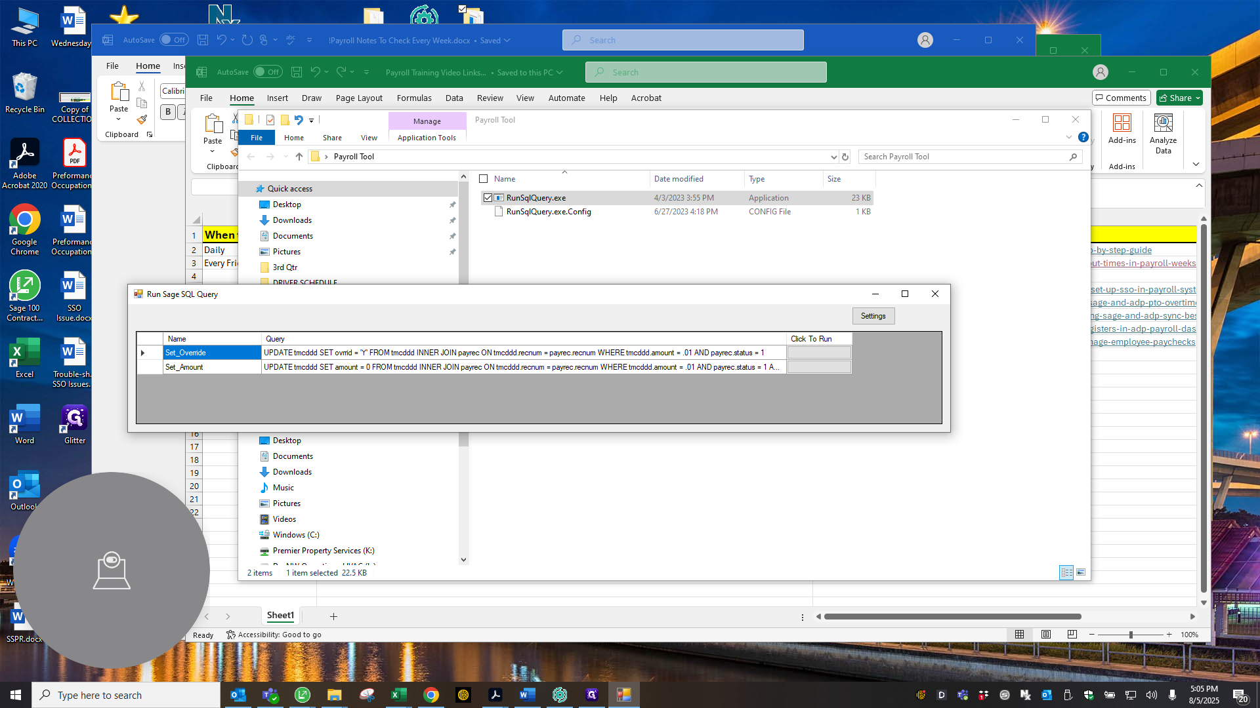Image resolution: width=1260 pixels, height=708 pixels.
Task: Open the Share dropdown in Excel
Action: 1179,98
